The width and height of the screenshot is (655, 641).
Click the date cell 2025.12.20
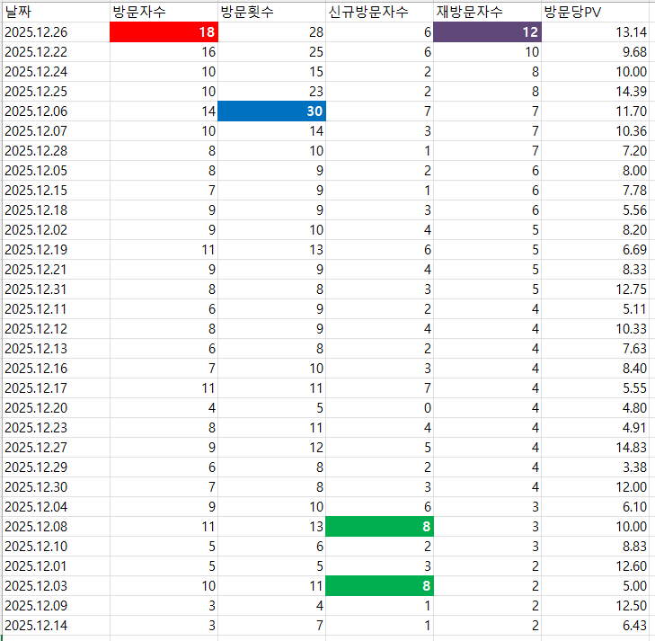coord(54,407)
